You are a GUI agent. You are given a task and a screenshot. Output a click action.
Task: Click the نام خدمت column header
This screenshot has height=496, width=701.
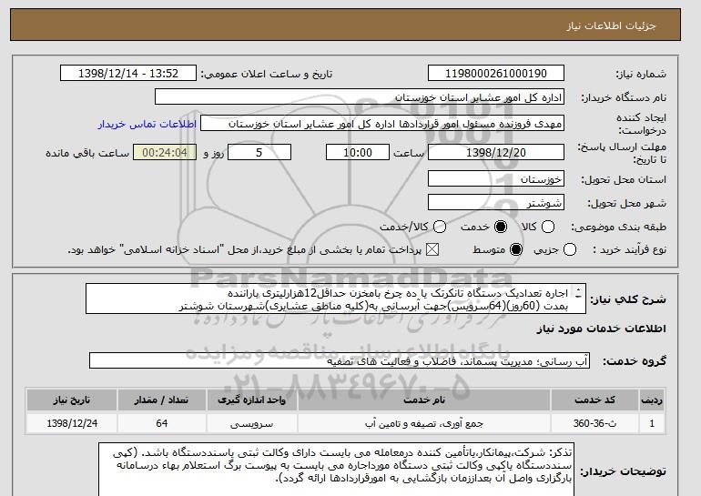pos(424,400)
